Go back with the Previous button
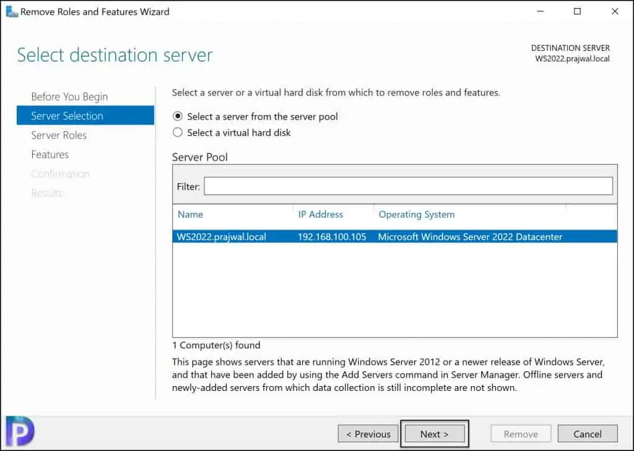Viewport: 634px width, 451px height. pos(368,434)
